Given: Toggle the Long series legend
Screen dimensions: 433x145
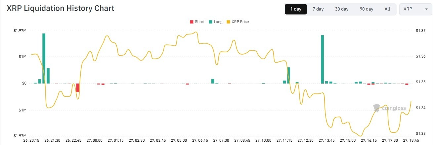Looking at the screenshot, I should [218, 22].
